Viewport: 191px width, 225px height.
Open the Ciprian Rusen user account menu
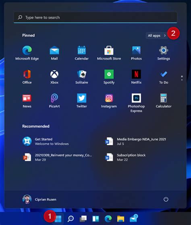coord(39,199)
